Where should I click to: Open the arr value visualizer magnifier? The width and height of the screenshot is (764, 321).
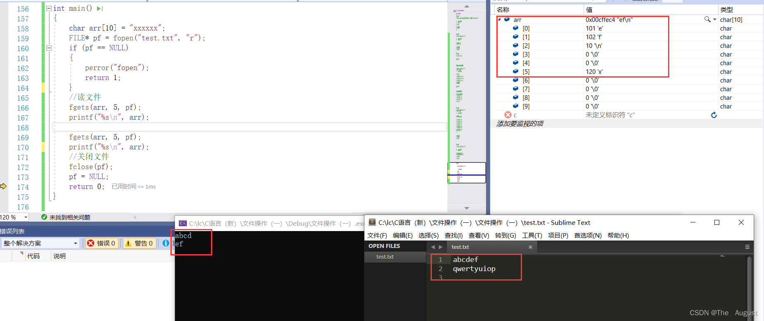click(708, 19)
